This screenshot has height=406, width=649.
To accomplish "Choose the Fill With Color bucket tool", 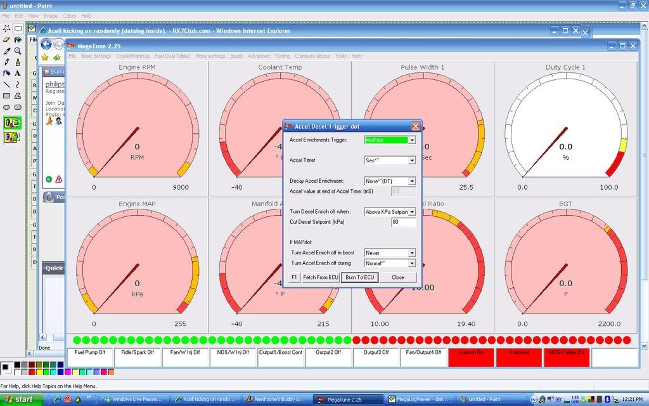I will 18,39.
